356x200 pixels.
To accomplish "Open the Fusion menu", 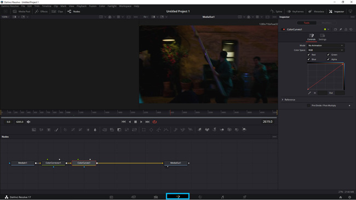I will [x=93, y=6].
